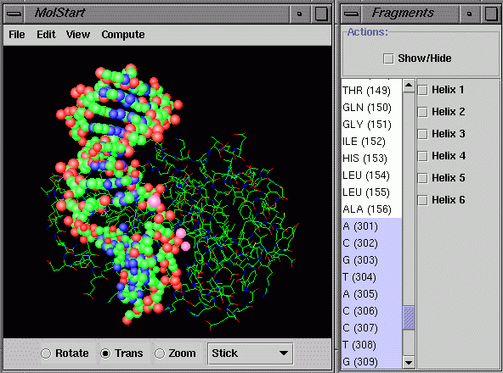This screenshot has height=373, width=503.
Task: Check the Helix 4 checkbox
Action: (x=422, y=156)
